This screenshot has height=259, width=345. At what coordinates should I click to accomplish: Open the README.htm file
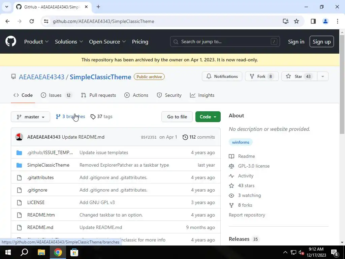41,215
